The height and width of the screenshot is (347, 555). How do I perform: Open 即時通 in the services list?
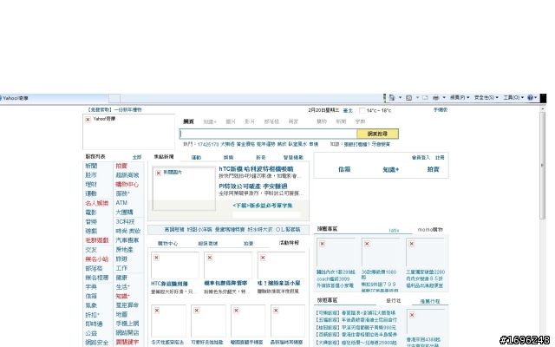coord(94,324)
